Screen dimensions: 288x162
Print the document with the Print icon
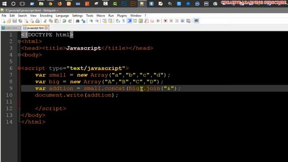37,21
